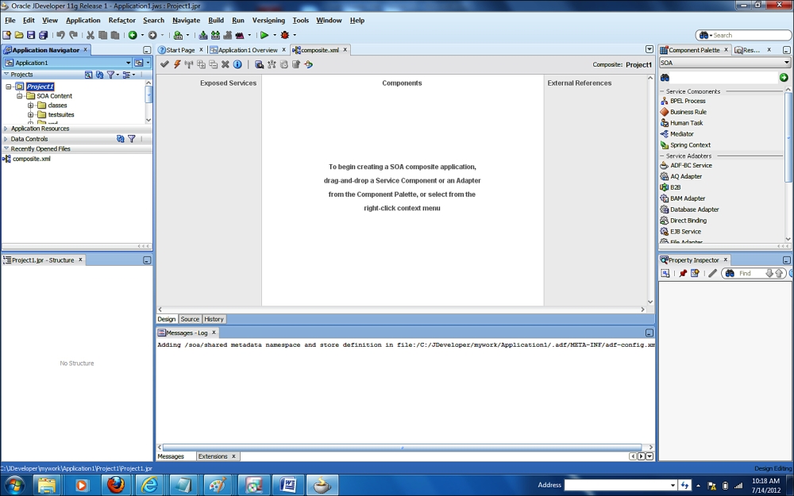Click the green Run play icon
Screen dimensions: 794x496
click(x=264, y=35)
